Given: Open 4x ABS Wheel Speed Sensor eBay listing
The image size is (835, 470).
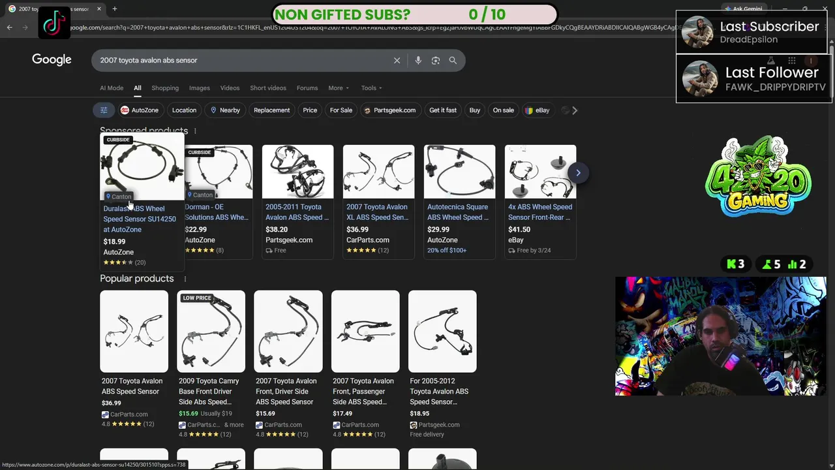Looking at the screenshot, I should pyautogui.click(x=540, y=212).
